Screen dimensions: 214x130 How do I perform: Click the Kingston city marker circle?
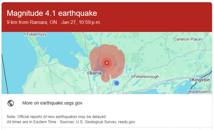pos(190,80)
